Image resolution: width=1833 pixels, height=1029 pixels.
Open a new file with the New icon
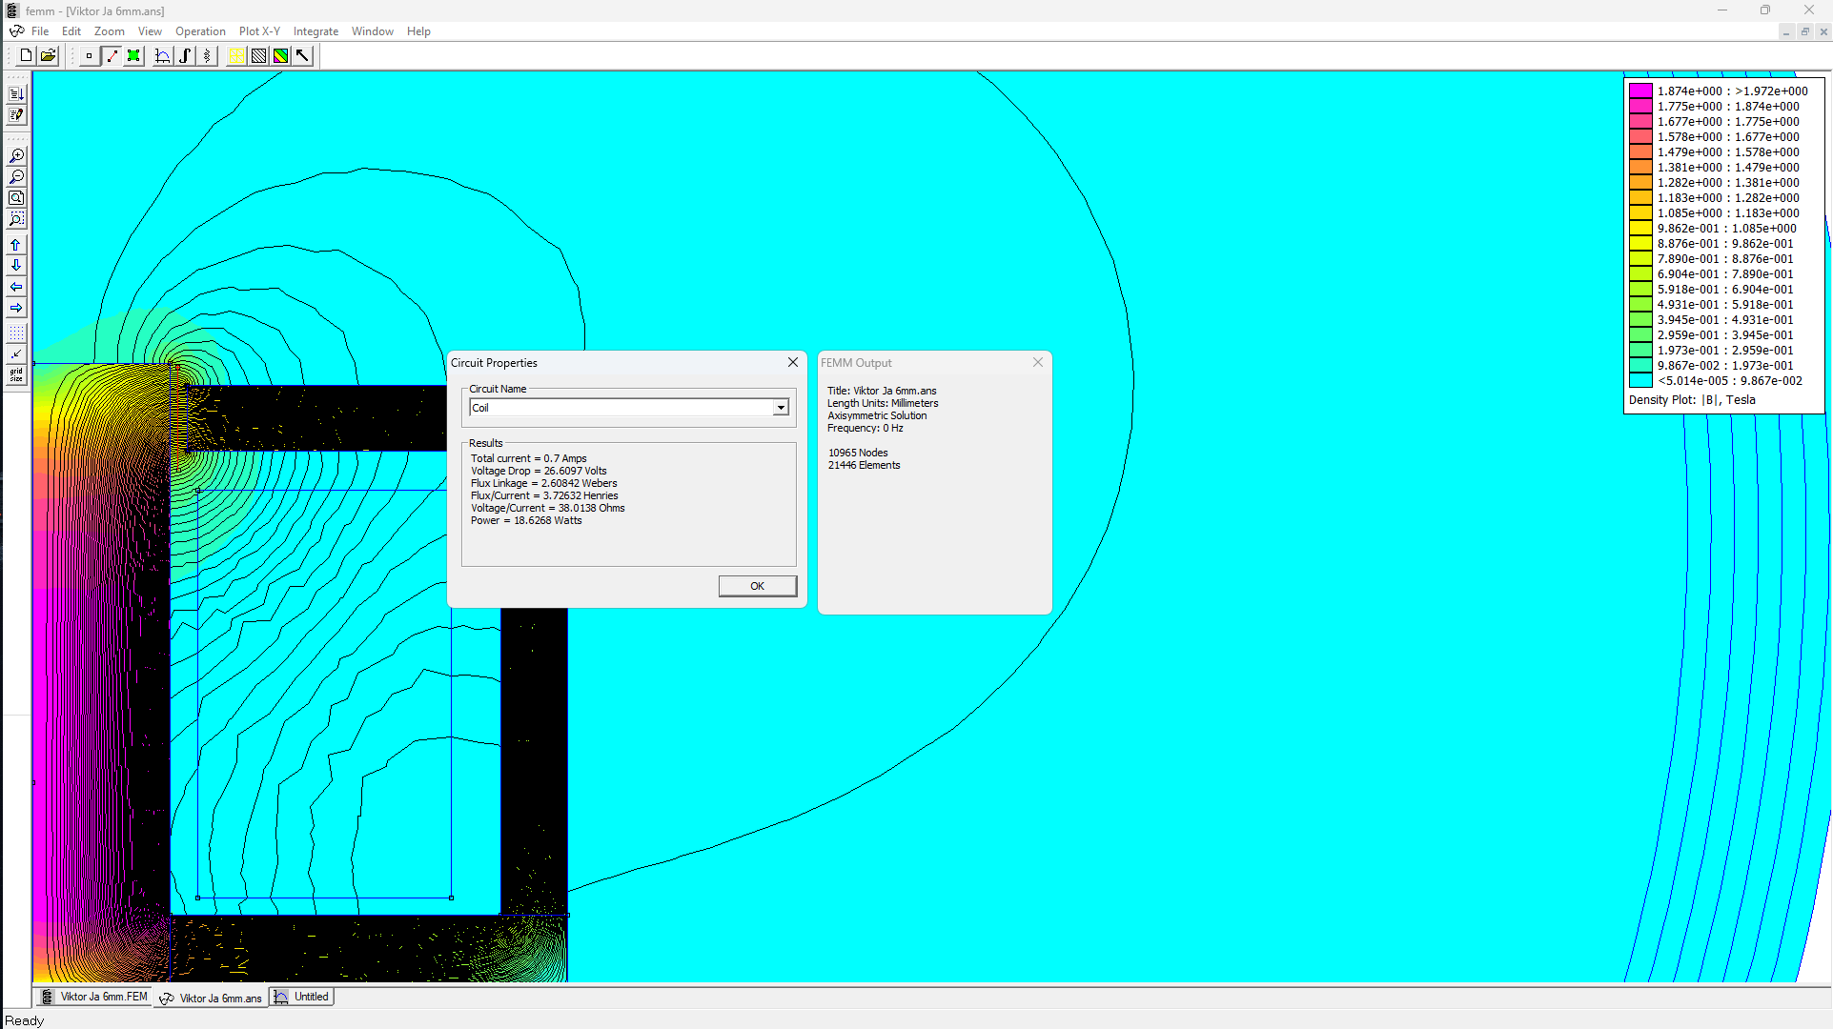pyautogui.click(x=26, y=55)
